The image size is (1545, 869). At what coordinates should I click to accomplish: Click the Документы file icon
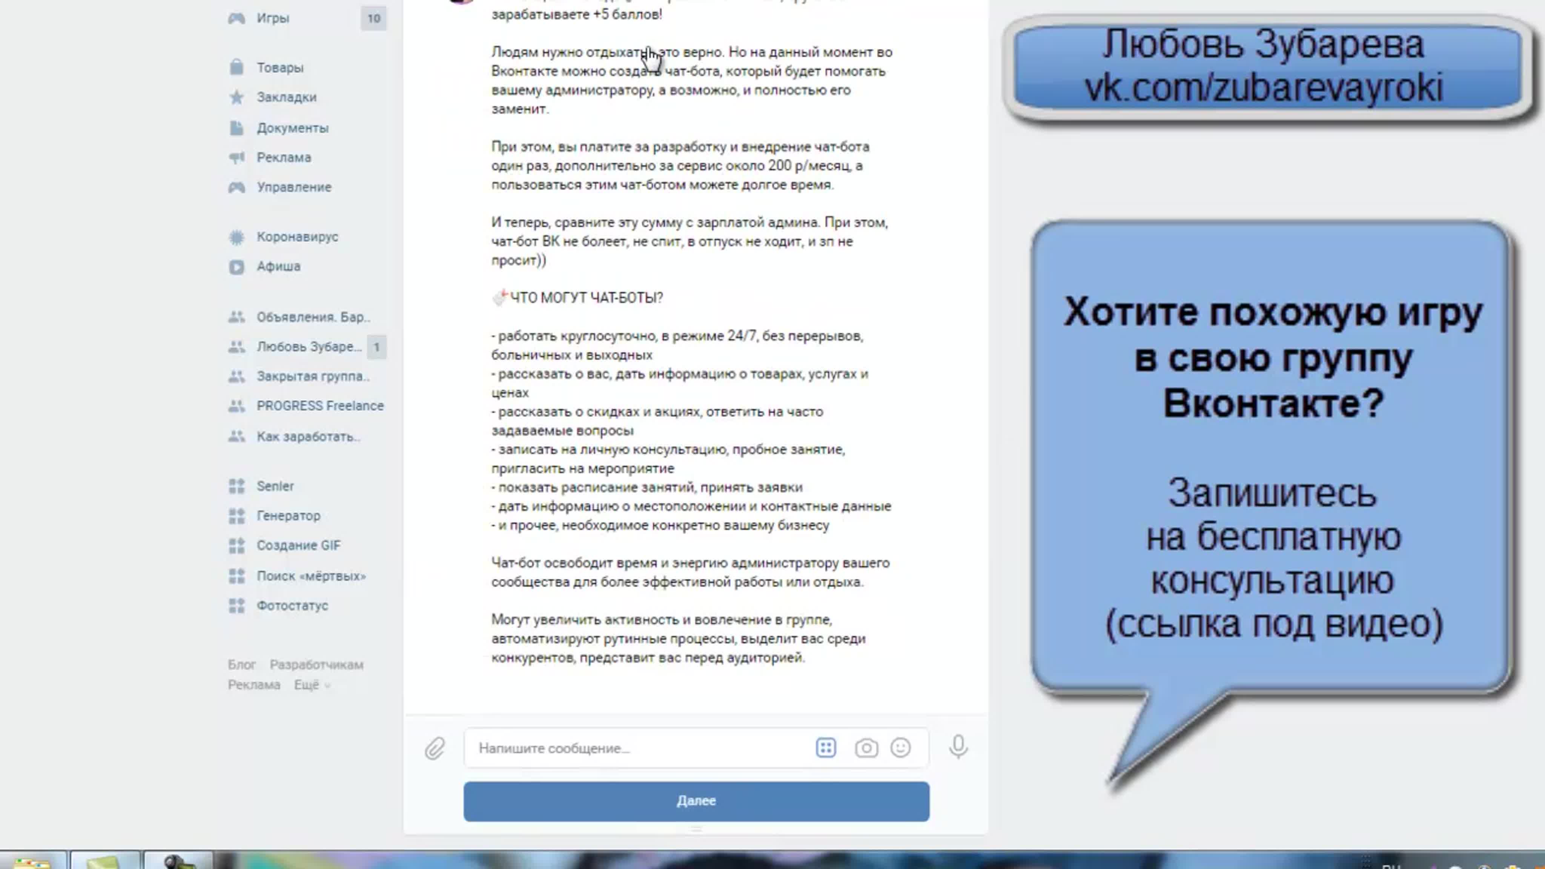click(236, 128)
